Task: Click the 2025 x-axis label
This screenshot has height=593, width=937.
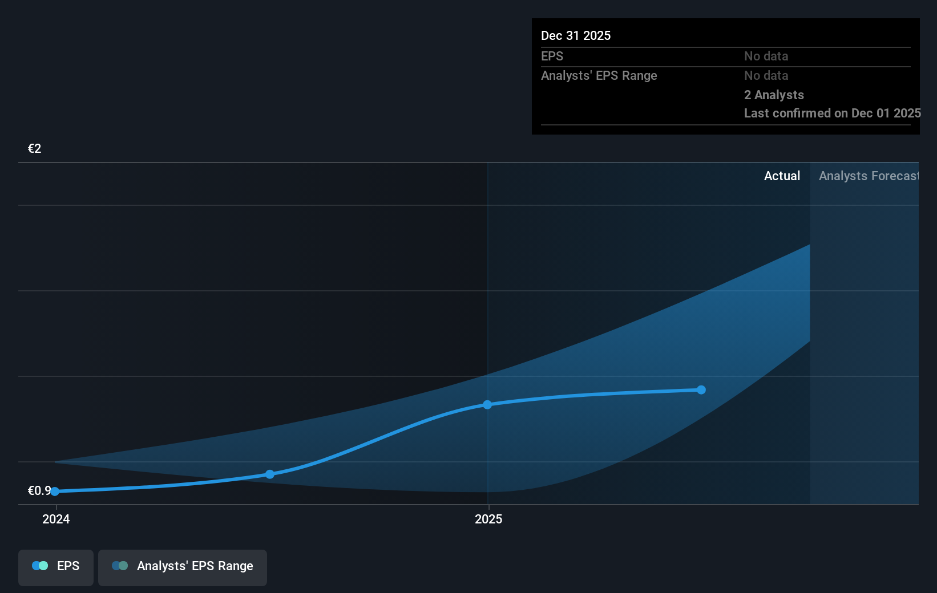Action: pos(489,519)
